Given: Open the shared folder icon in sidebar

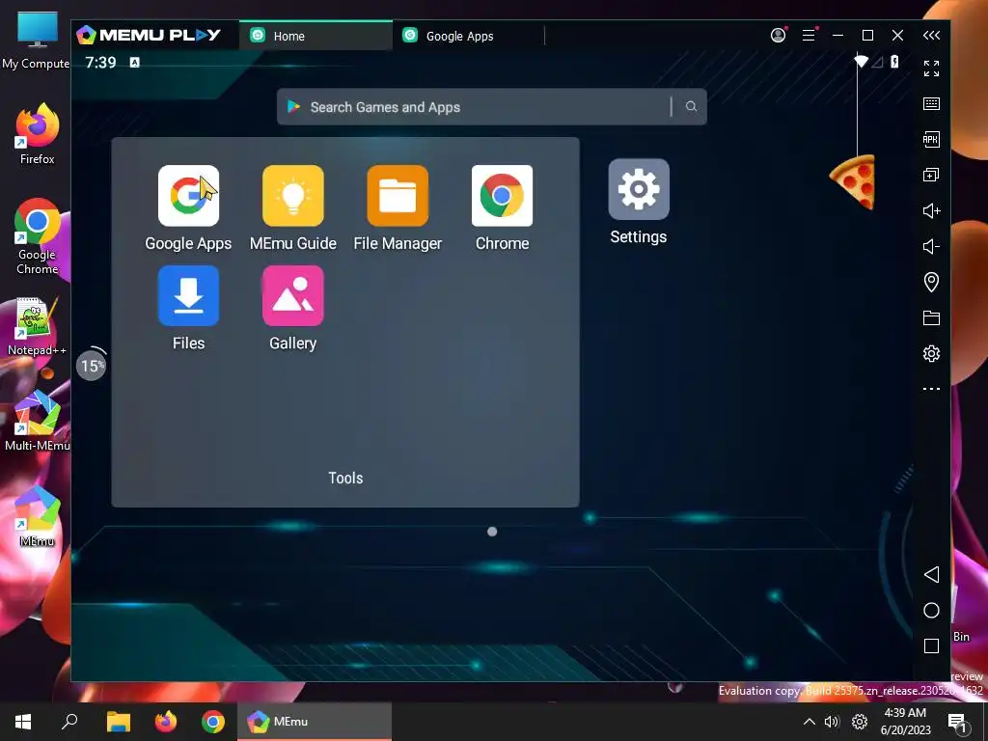Looking at the screenshot, I should 931,317.
